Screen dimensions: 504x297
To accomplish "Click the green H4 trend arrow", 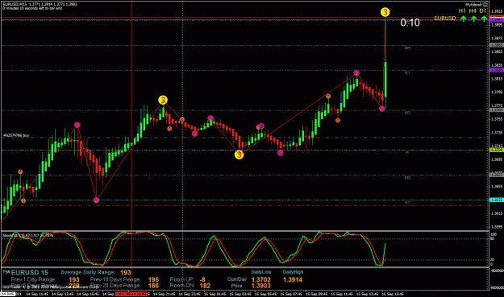I will [473, 19].
